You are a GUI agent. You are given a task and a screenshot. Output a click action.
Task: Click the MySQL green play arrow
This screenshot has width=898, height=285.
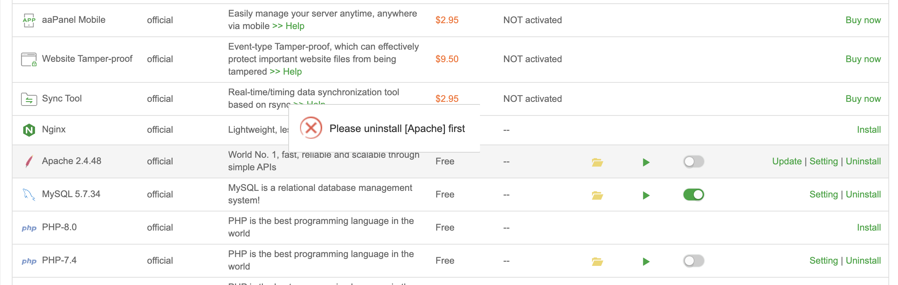tap(646, 195)
